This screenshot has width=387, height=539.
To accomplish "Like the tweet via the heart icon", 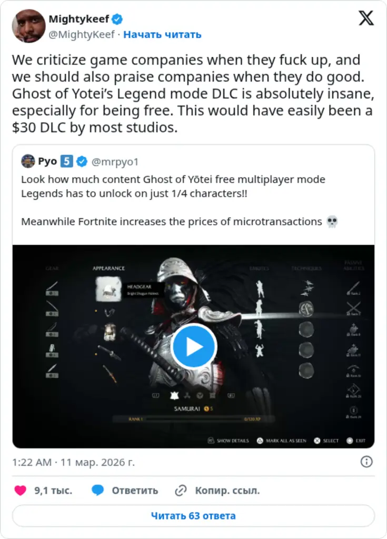I will pyautogui.click(x=20, y=490).
